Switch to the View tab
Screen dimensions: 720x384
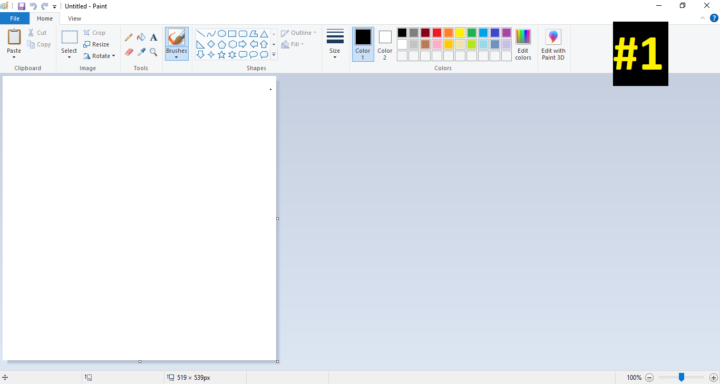coord(75,18)
